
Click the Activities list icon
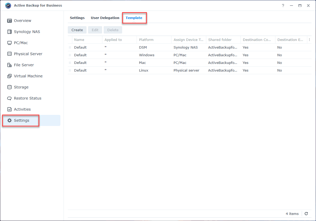tap(9, 109)
